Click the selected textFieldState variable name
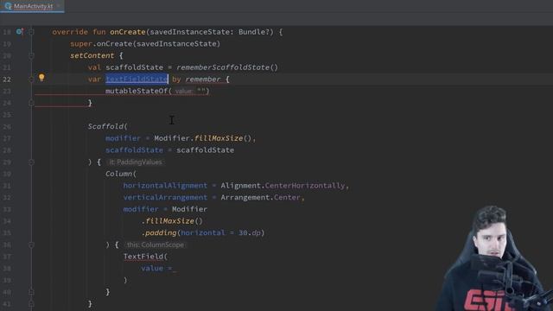This screenshot has width=553, height=311. [137, 79]
